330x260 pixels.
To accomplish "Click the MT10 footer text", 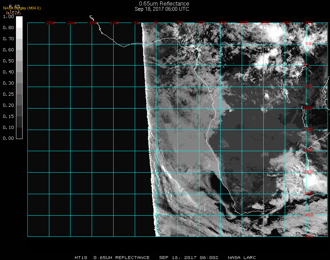I will tap(81, 258).
